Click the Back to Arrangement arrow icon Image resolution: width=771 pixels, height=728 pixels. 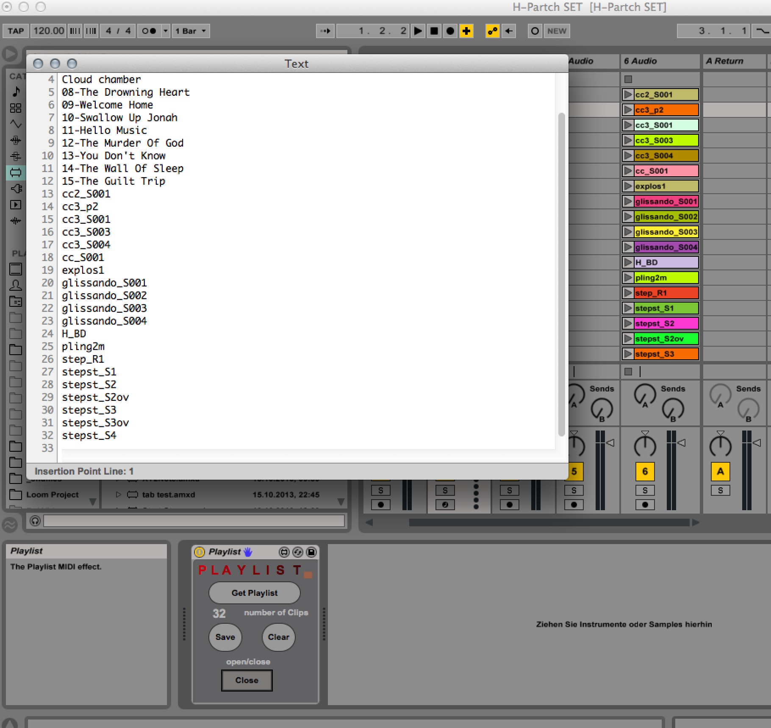tap(509, 31)
